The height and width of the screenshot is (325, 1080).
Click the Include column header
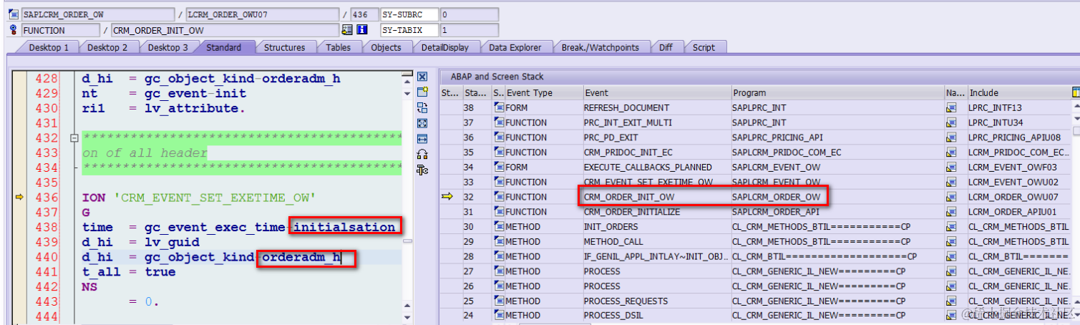point(1019,92)
